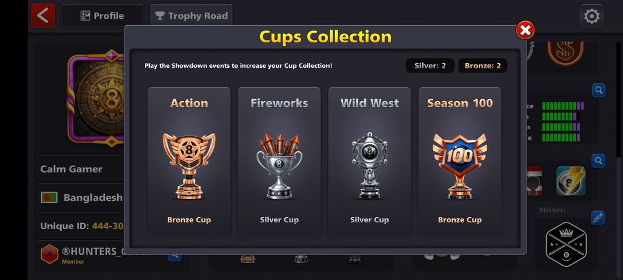Image resolution: width=623 pixels, height=280 pixels.
Task: Select the crossed cues crown sticker
Action: [566, 244]
